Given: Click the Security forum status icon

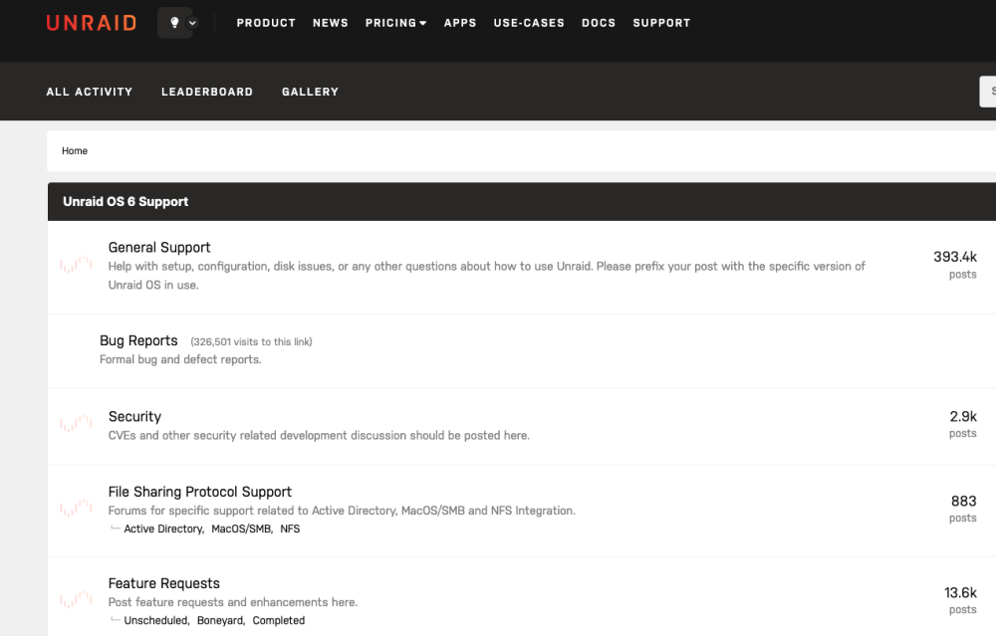Looking at the screenshot, I should click(77, 423).
